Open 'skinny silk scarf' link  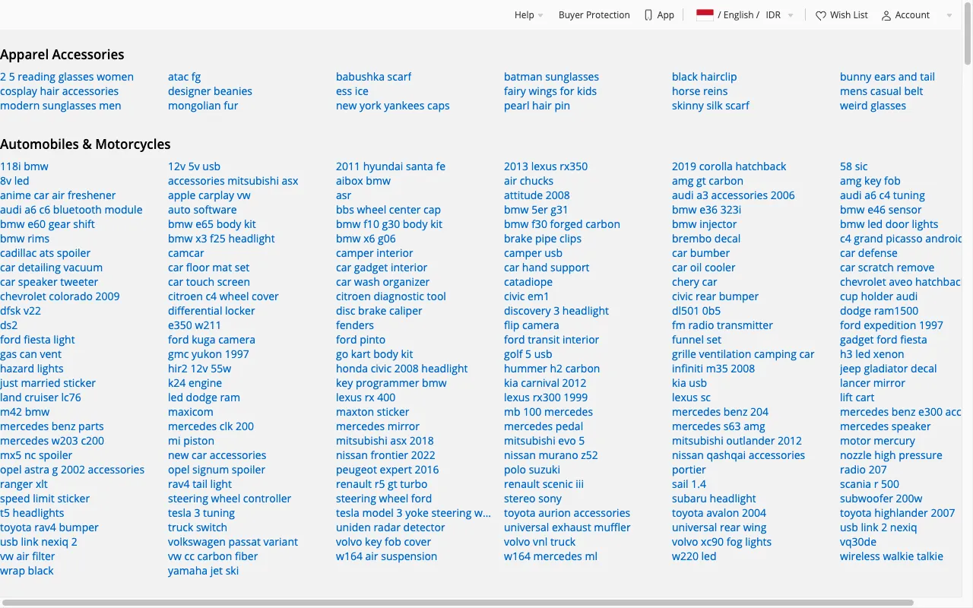(x=711, y=106)
